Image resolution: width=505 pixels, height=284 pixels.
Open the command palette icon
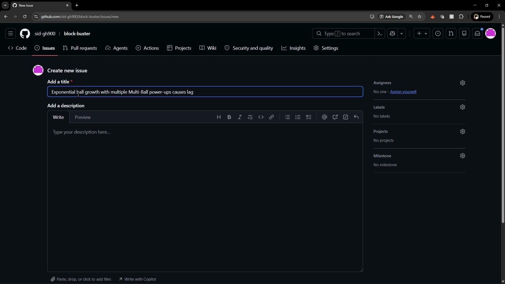pos(380,34)
